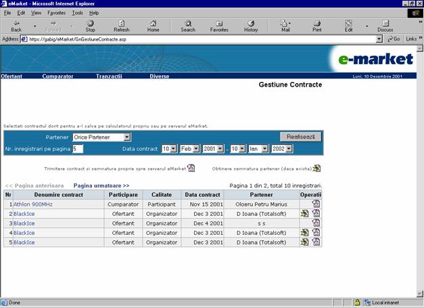The height and width of the screenshot is (308, 424).
Task: Open the Tools menu
Action: (78, 13)
